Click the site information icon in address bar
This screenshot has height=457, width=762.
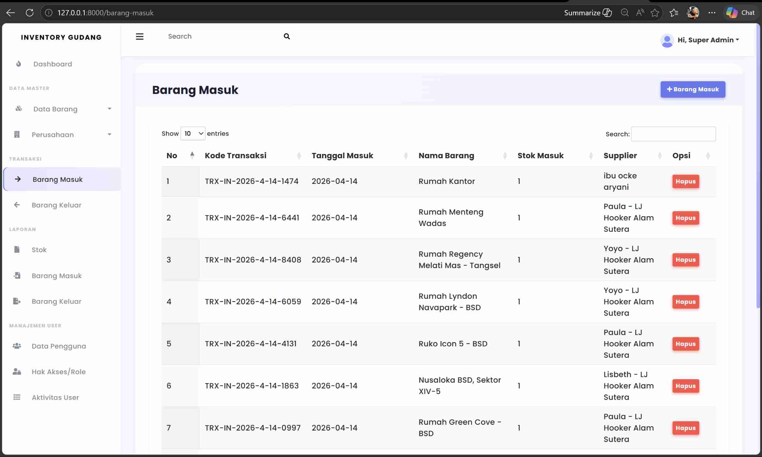[x=49, y=13]
